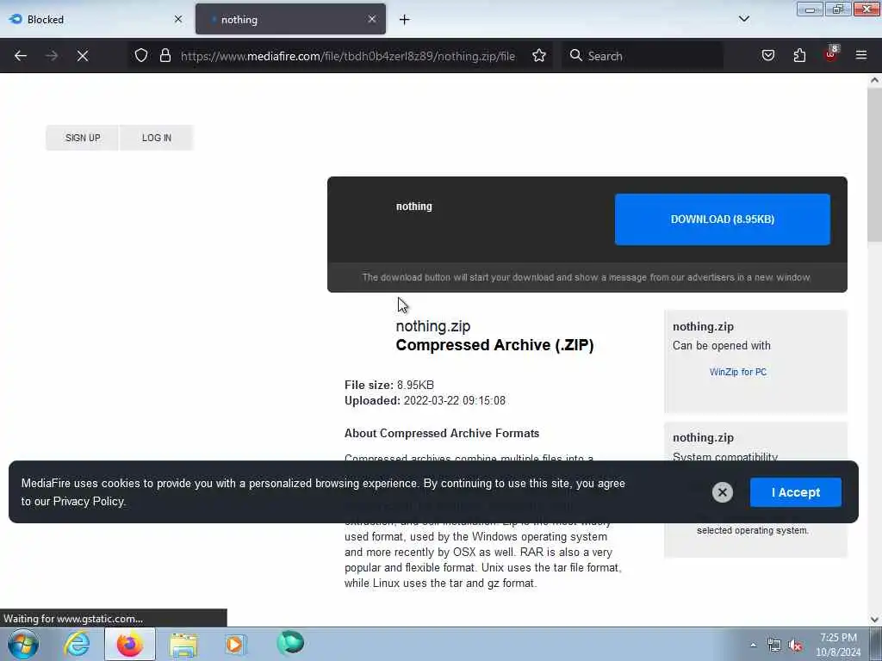Open the Save to Pocket icon
Screen dimensions: 882x661
point(767,56)
